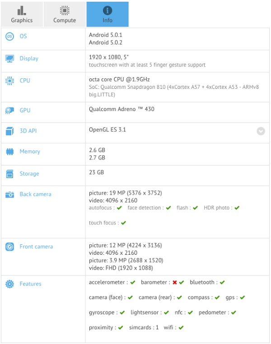This screenshot has height=344, width=271.
Task: Open the Compute tab
Action: (x=65, y=14)
